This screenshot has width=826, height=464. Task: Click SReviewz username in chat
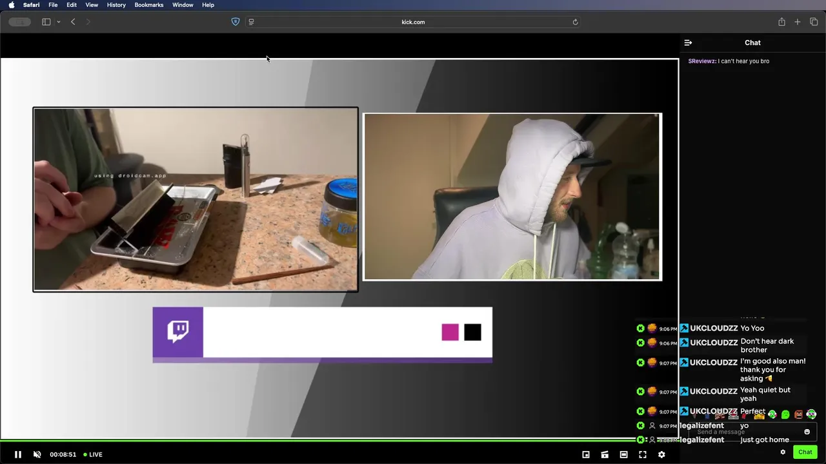(702, 61)
